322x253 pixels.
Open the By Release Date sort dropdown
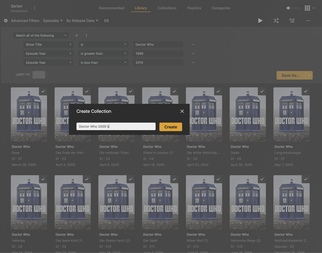tap(82, 21)
